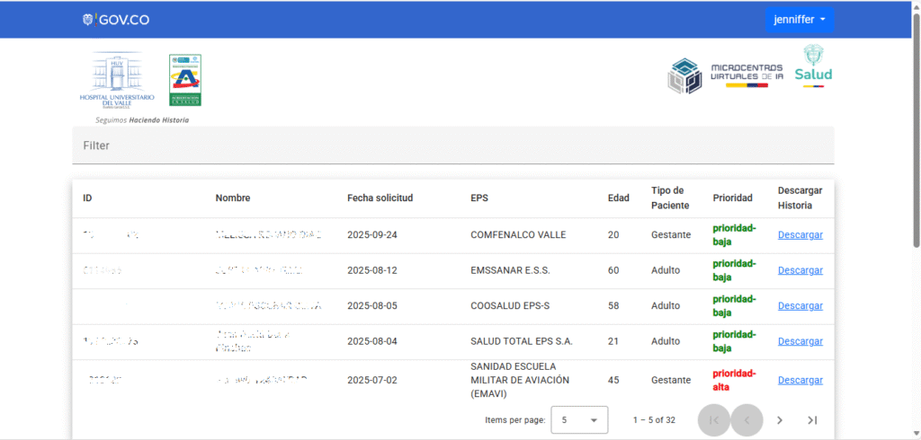The width and height of the screenshot is (921, 440).
Task: Click the Microcentros Virtuales de IA logo
Action: 725,75
